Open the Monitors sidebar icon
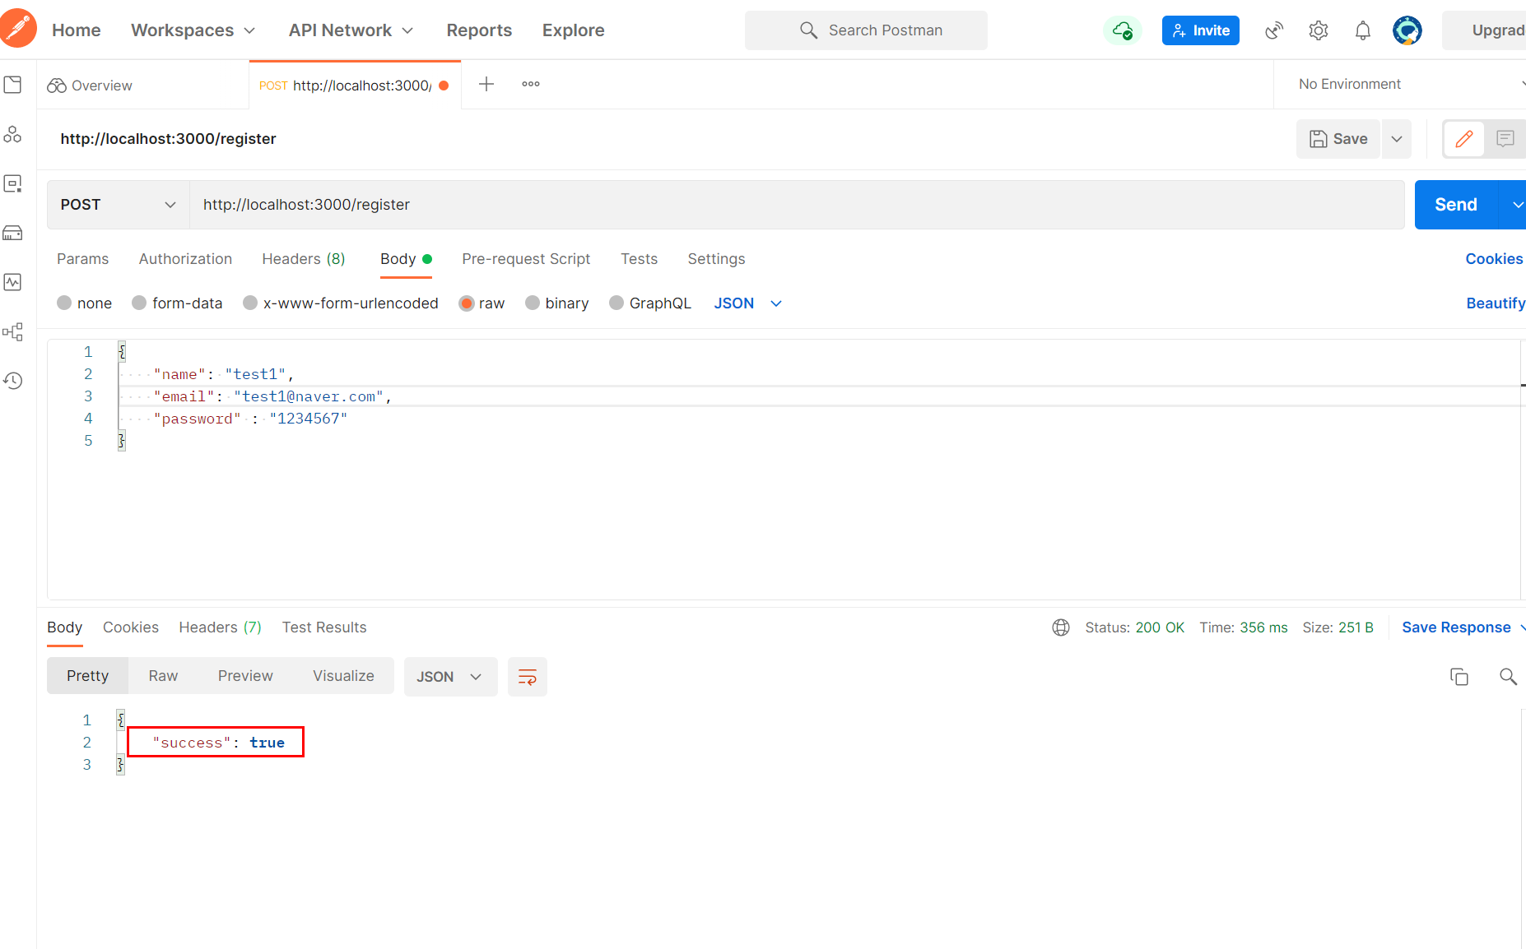Viewport: 1526px width, 949px height. point(13,282)
